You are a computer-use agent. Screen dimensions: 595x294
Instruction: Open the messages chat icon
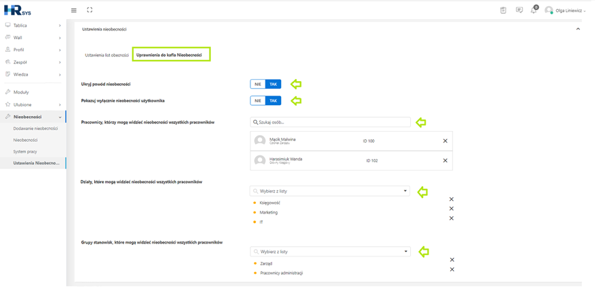point(519,10)
